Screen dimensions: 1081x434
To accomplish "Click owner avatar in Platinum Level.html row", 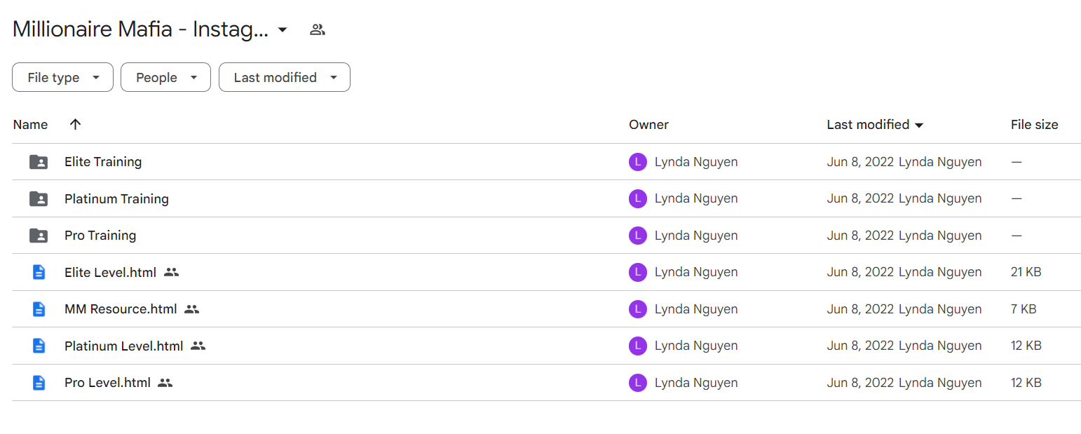I will click(638, 346).
